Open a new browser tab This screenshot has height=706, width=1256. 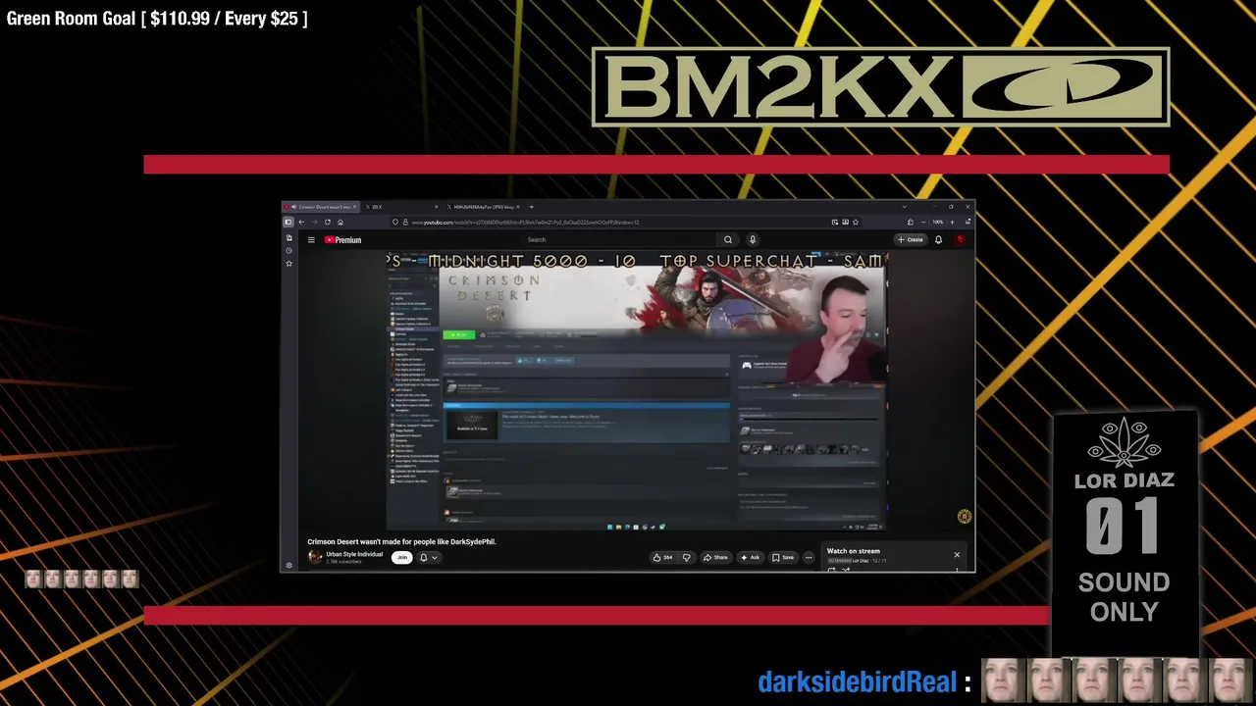(x=531, y=207)
